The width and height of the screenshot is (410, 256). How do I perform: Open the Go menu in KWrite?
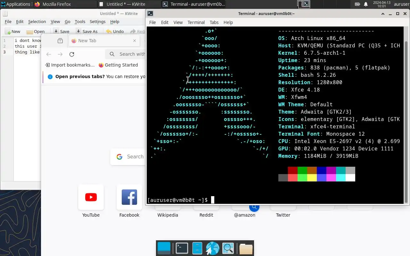click(x=67, y=21)
